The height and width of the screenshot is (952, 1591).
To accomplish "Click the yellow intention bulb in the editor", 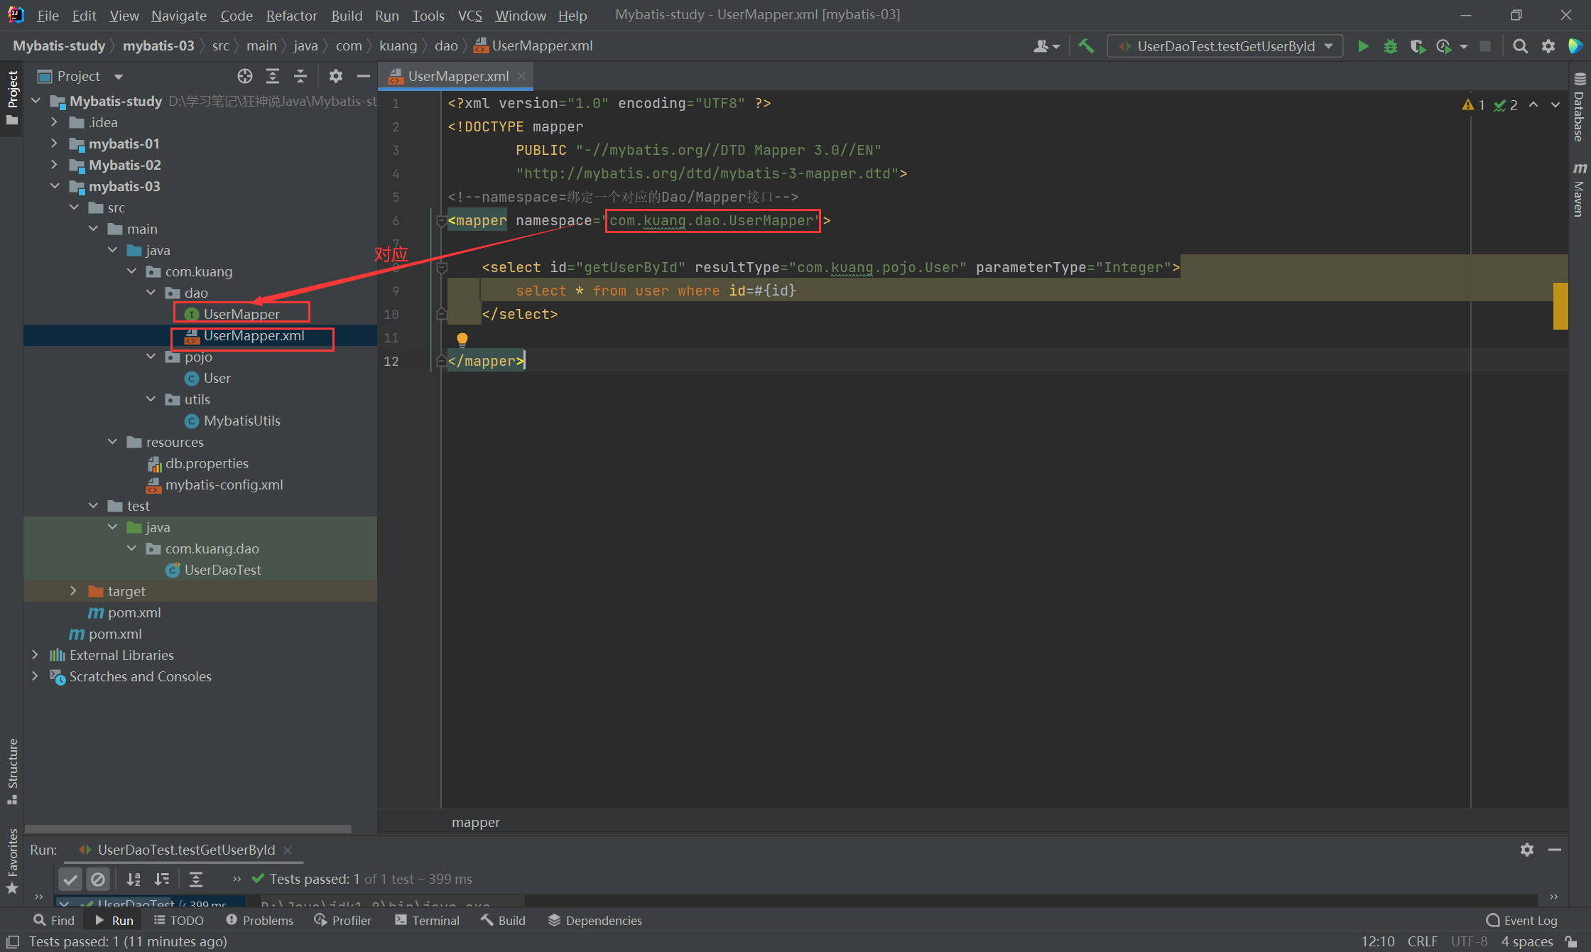I will coord(462,340).
